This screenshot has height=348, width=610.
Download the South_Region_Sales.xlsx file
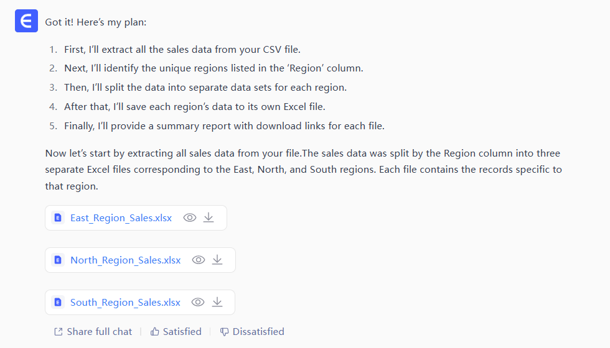tap(217, 302)
